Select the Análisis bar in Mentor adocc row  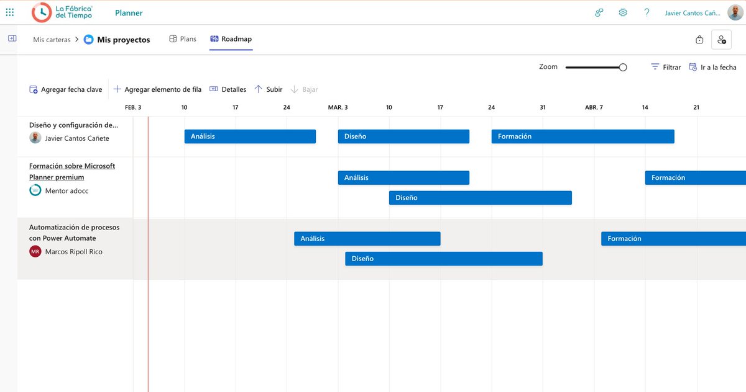pyautogui.click(x=403, y=177)
